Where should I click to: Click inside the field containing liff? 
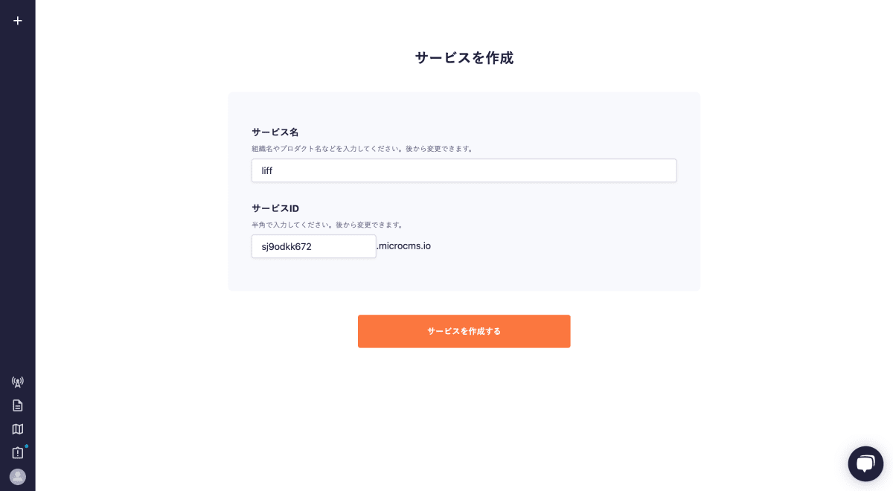(464, 170)
